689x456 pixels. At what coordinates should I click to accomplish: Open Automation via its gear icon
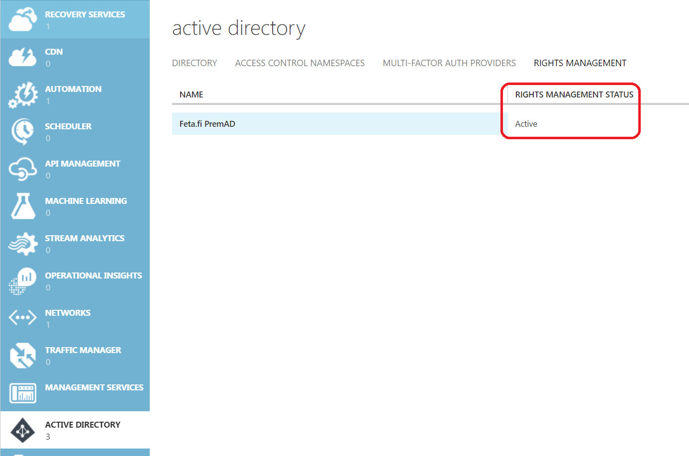23,94
